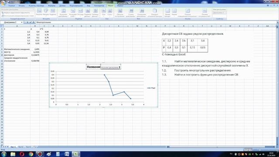Click the Среднее квадратическое отклонение cell
Image resolution: width=279 pixels, height=157 pixels.
(x=17, y=59)
